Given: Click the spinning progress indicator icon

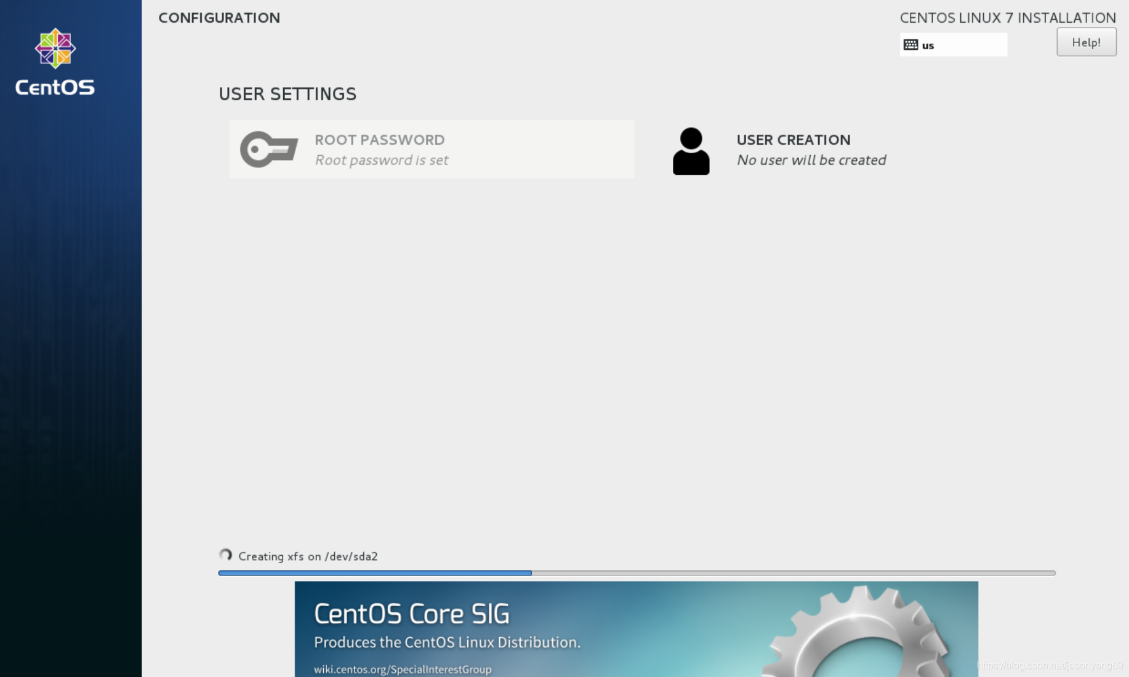Looking at the screenshot, I should [x=225, y=555].
